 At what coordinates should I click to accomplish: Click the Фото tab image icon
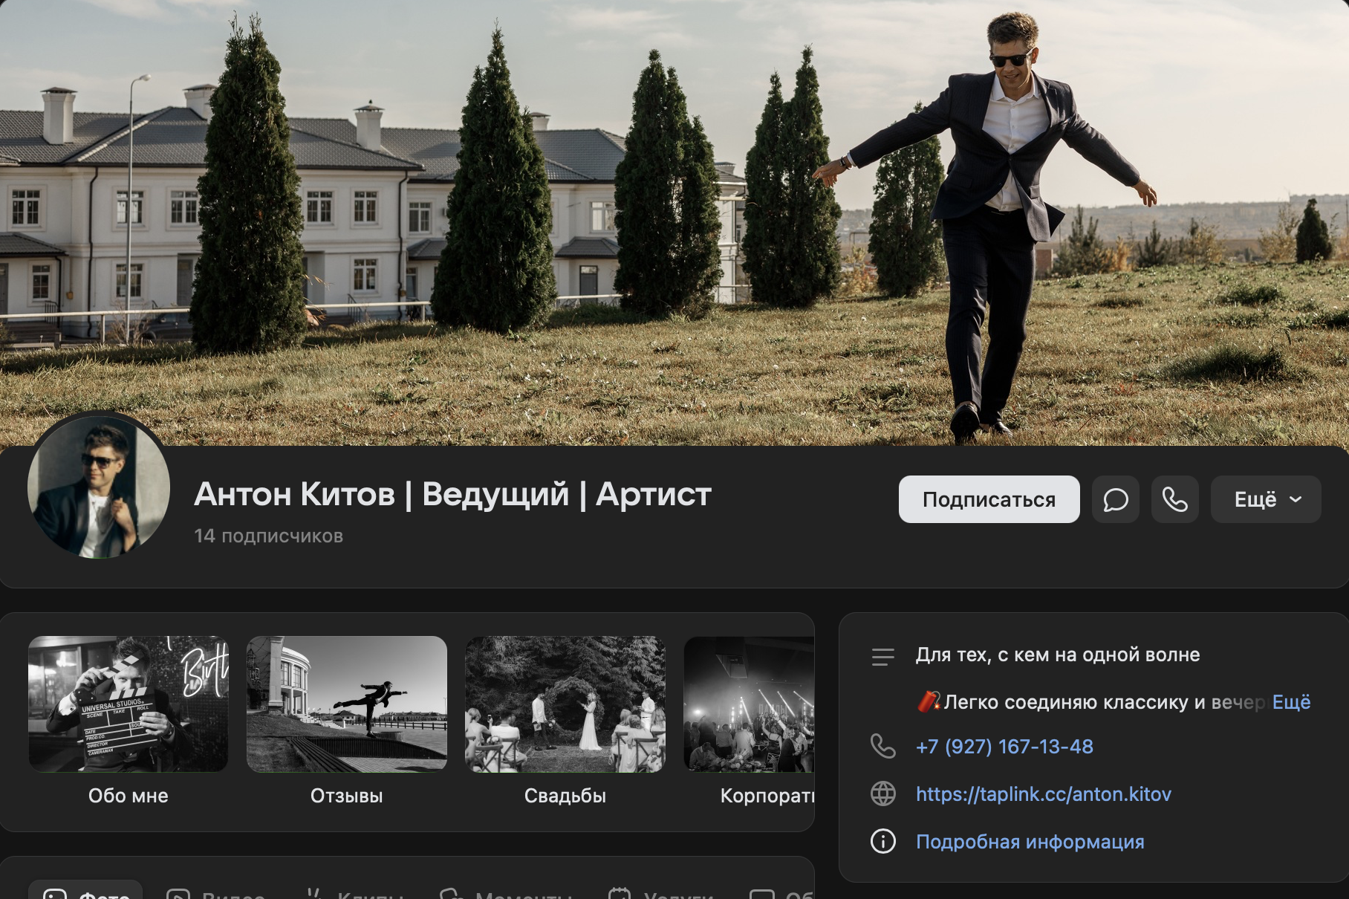[x=55, y=894]
